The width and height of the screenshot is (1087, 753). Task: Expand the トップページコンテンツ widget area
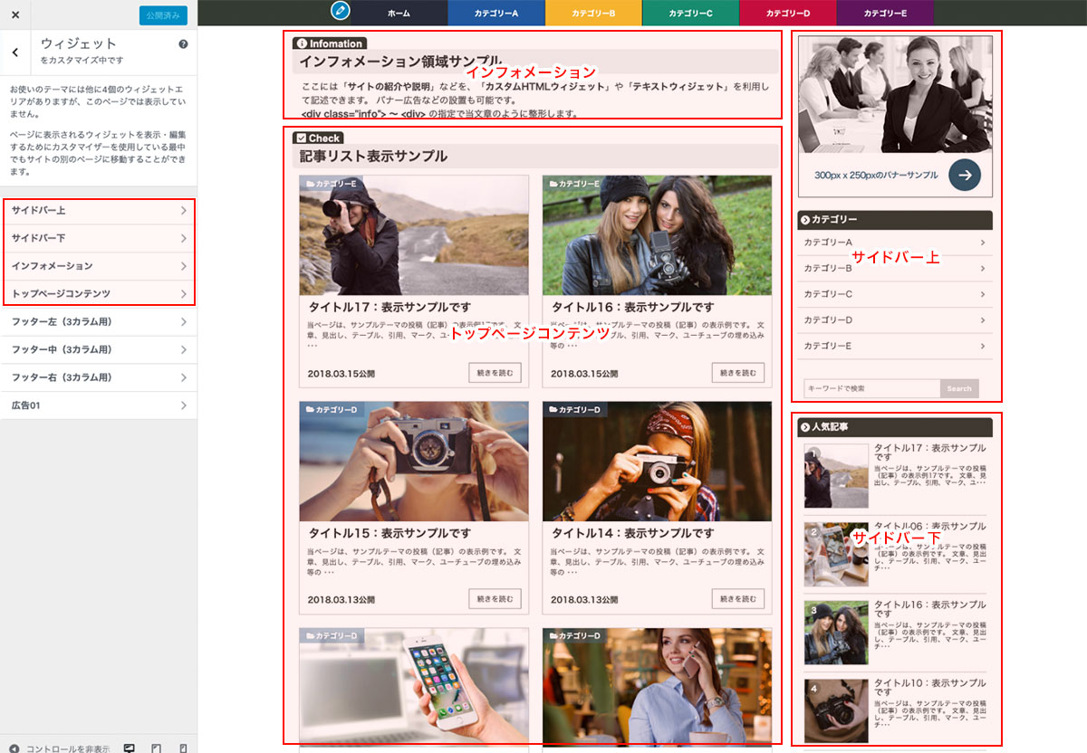99,294
